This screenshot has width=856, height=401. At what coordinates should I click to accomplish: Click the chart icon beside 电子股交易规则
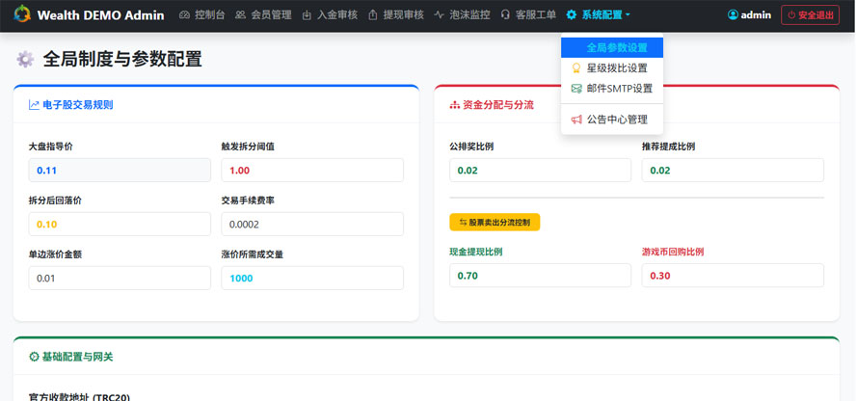pyautogui.click(x=34, y=105)
